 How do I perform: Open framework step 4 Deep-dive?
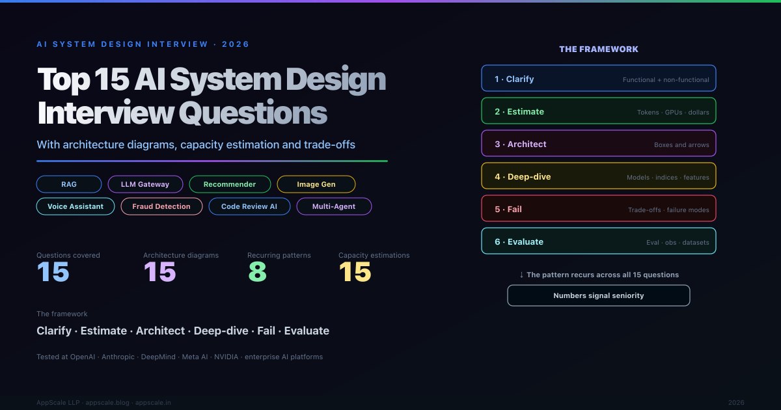(x=598, y=176)
